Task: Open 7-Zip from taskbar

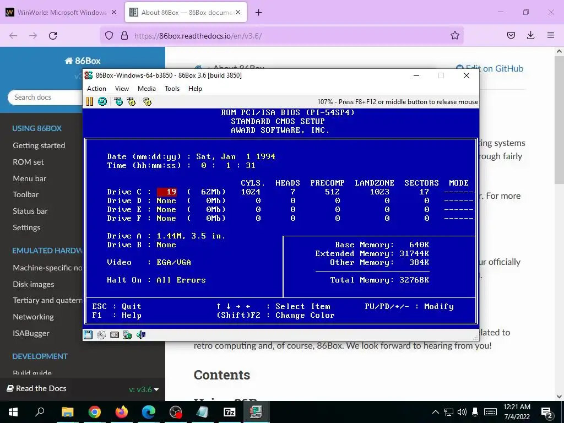Action: point(229,412)
